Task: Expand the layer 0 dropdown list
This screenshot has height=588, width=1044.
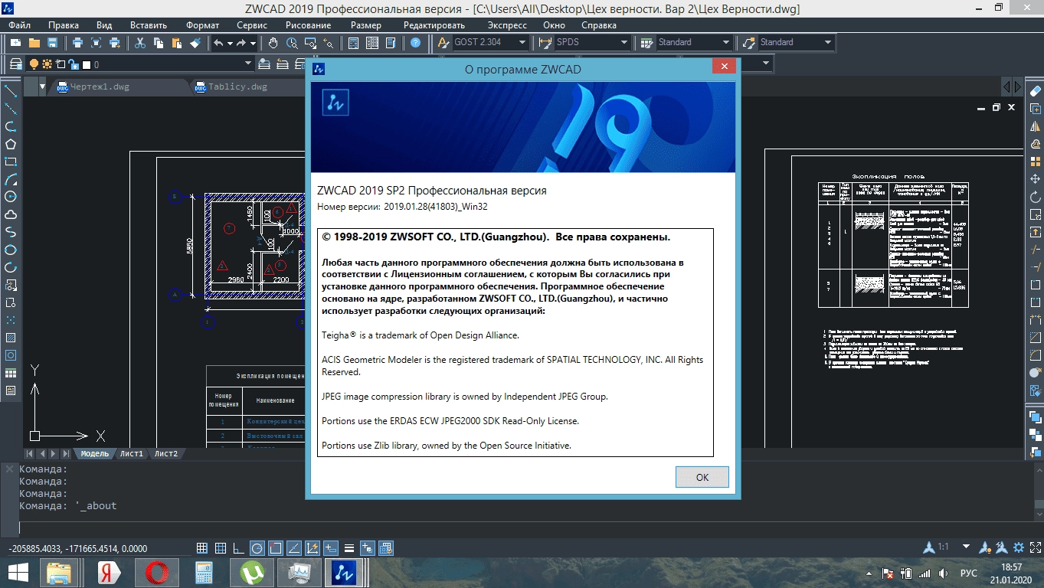Action: coord(248,64)
